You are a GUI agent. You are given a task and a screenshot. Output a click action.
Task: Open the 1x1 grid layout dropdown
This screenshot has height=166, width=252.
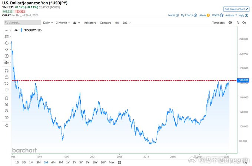[127, 23]
